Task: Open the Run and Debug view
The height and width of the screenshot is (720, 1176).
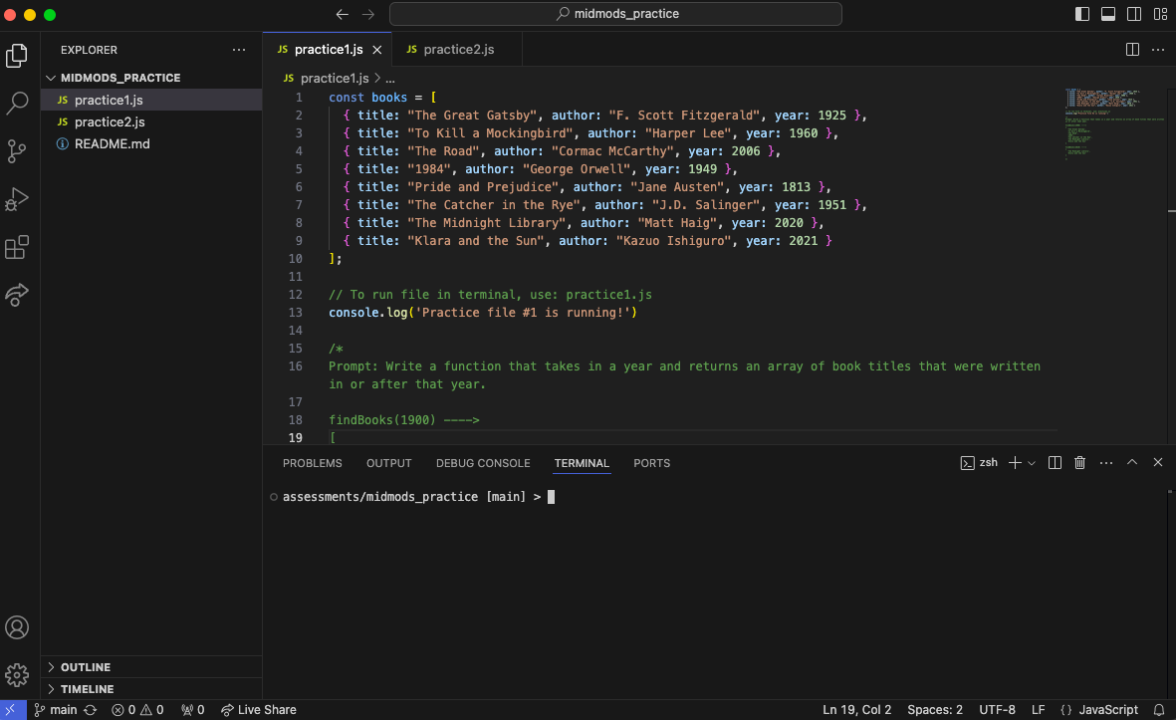Action: (17, 198)
